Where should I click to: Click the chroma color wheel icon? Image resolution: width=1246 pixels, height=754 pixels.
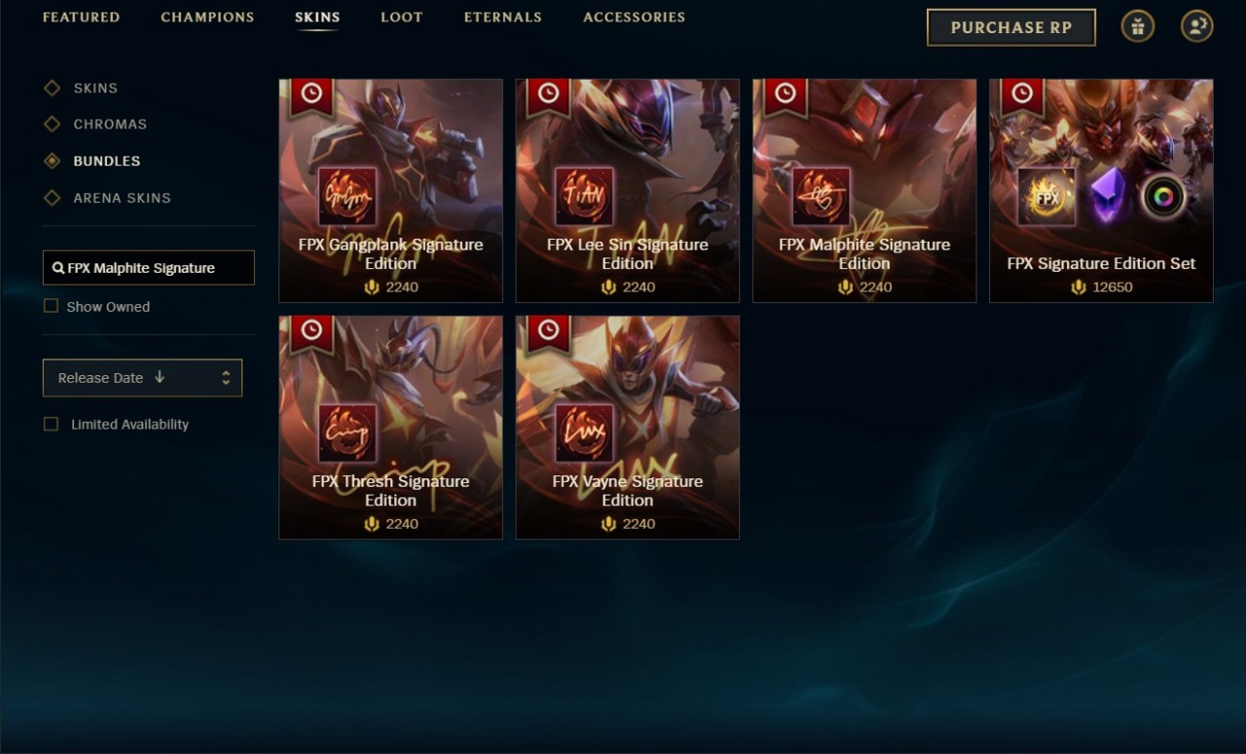[x=1162, y=197]
